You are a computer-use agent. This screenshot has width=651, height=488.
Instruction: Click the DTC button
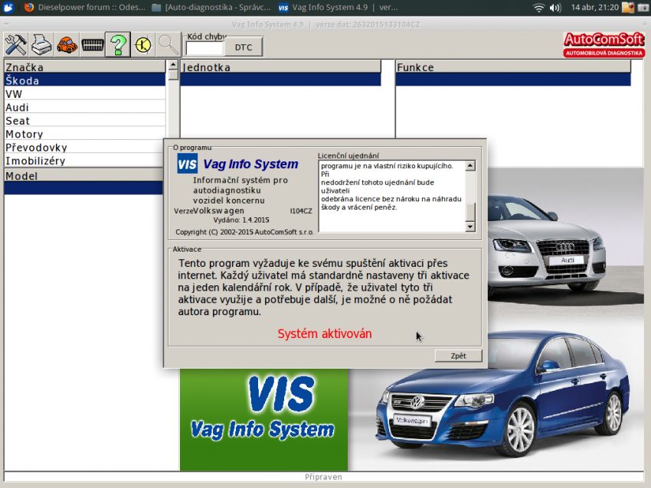pyautogui.click(x=244, y=47)
